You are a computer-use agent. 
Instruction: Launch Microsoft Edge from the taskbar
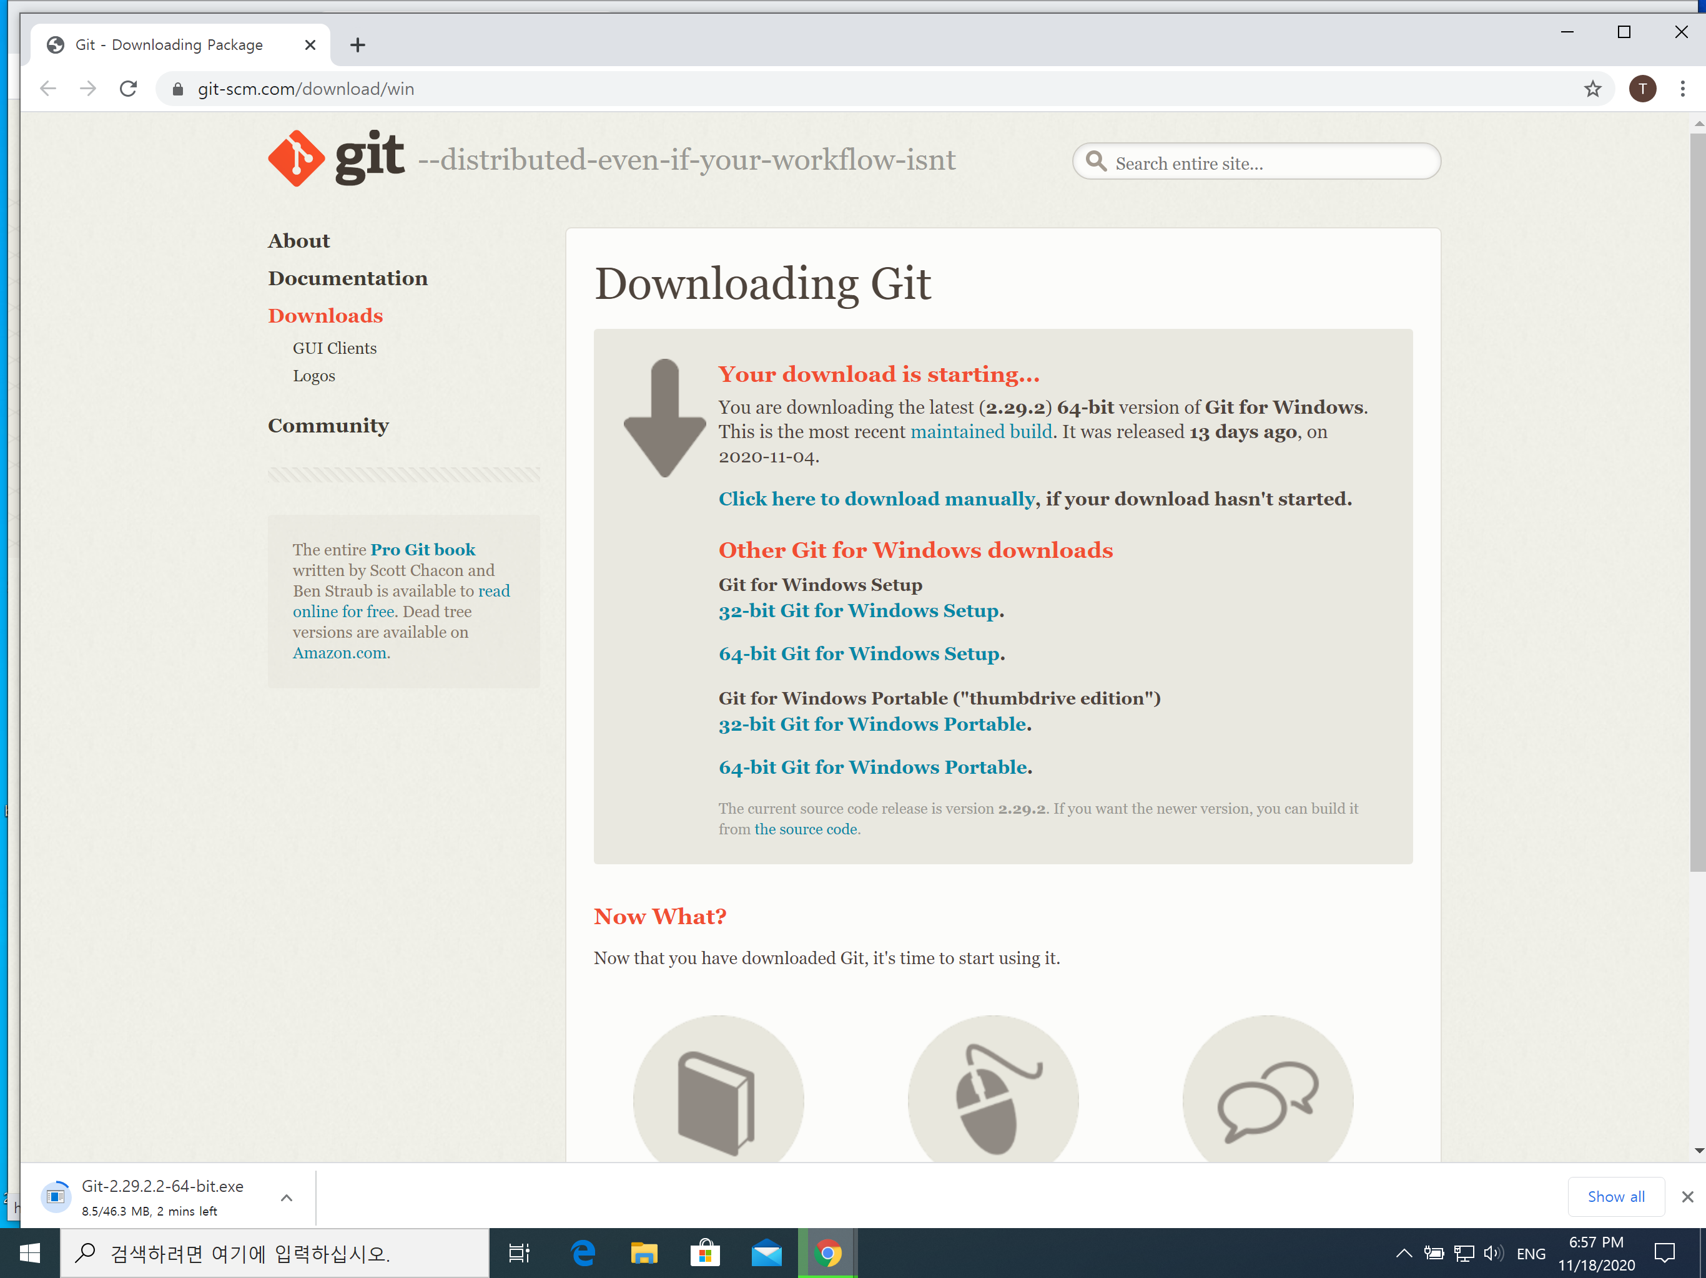point(583,1253)
